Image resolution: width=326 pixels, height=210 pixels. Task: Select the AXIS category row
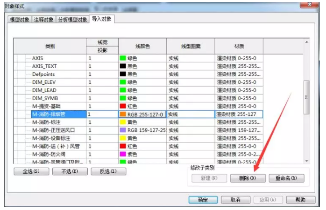[38, 58]
